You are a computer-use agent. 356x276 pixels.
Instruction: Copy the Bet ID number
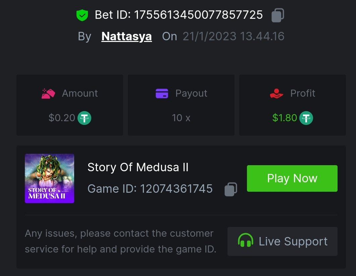(x=277, y=15)
